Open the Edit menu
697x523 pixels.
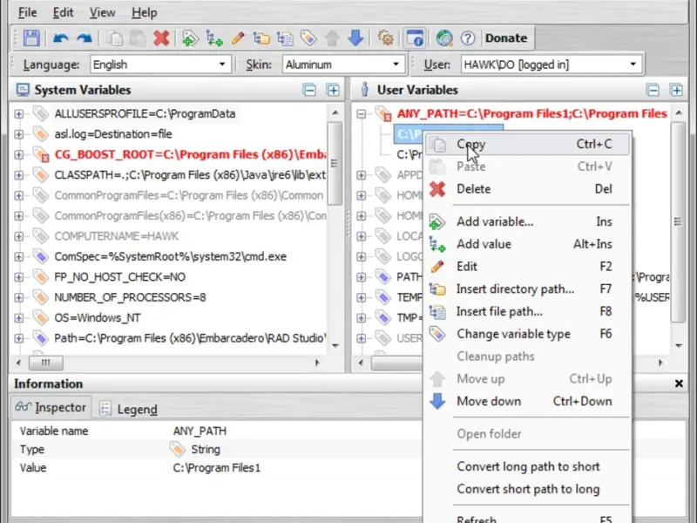click(x=63, y=12)
